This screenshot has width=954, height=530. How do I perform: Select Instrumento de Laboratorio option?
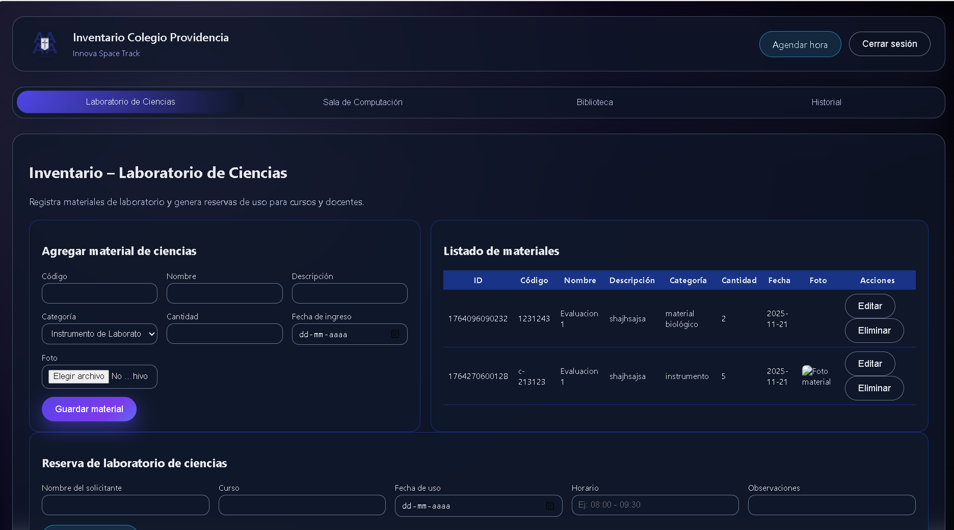pyautogui.click(x=99, y=334)
